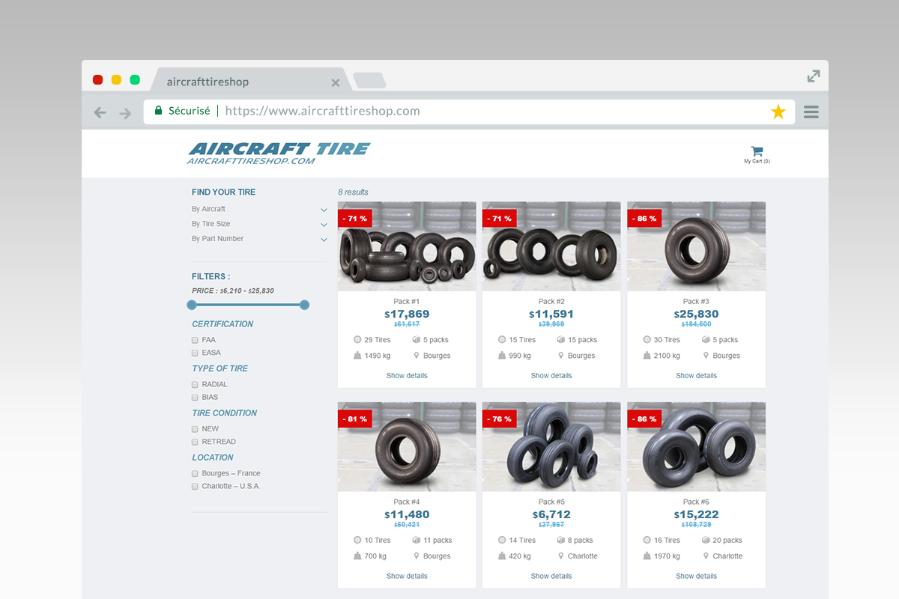
Task: Open the Pack #3 tire photo
Action: click(x=696, y=246)
